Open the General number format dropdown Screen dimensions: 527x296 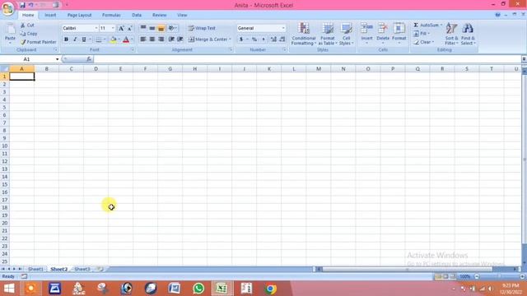coord(283,28)
